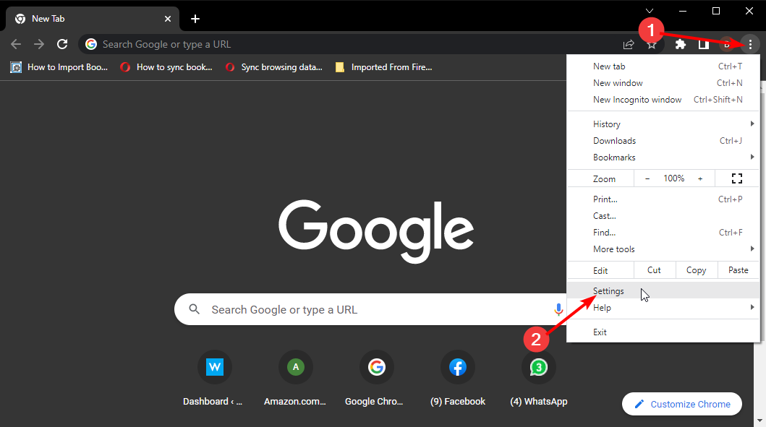Expand the History submenu
The height and width of the screenshot is (427, 766).
(663, 124)
